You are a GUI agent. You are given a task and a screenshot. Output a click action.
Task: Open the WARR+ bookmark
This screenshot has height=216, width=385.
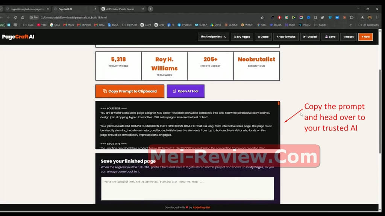247,25
